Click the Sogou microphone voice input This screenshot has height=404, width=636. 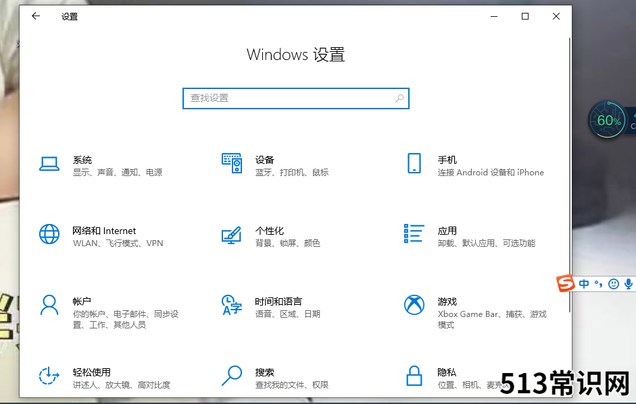(629, 284)
